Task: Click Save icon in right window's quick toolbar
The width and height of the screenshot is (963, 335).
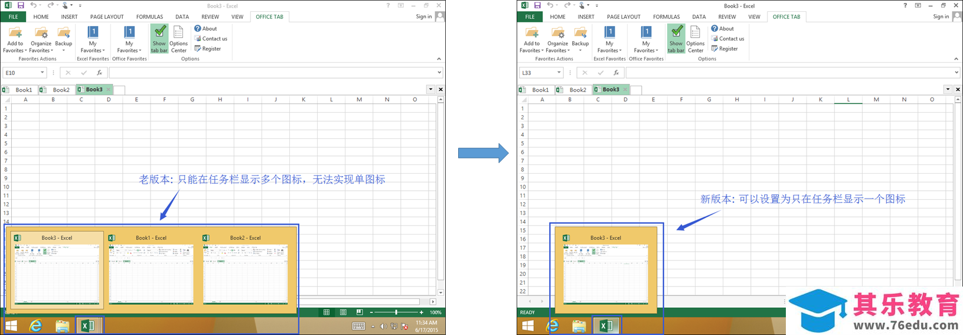Action: point(537,5)
